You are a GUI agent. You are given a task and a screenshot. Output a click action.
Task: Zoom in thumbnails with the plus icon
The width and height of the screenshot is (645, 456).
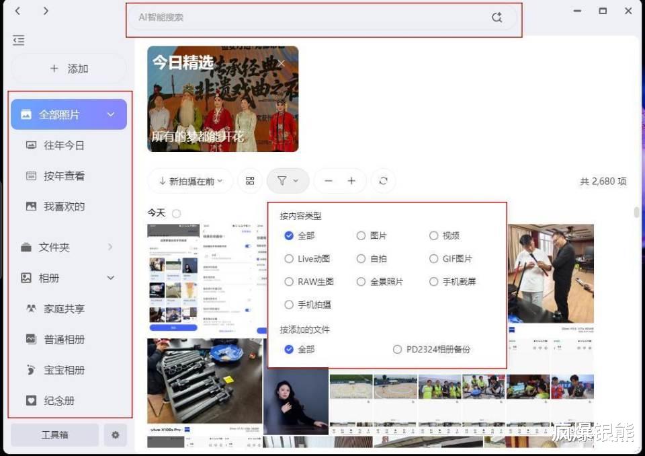pos(351,181)
